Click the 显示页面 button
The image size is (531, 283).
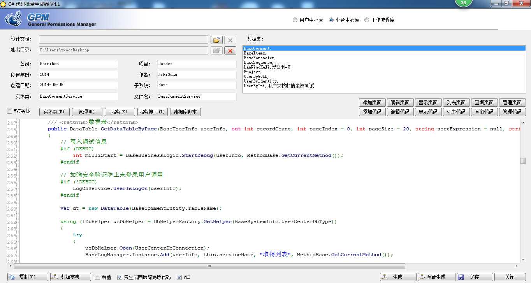[x=428, y=102]
